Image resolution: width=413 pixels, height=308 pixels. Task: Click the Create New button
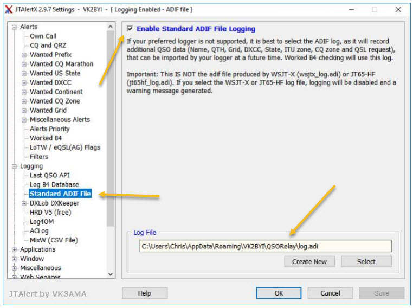pos(309,261)
